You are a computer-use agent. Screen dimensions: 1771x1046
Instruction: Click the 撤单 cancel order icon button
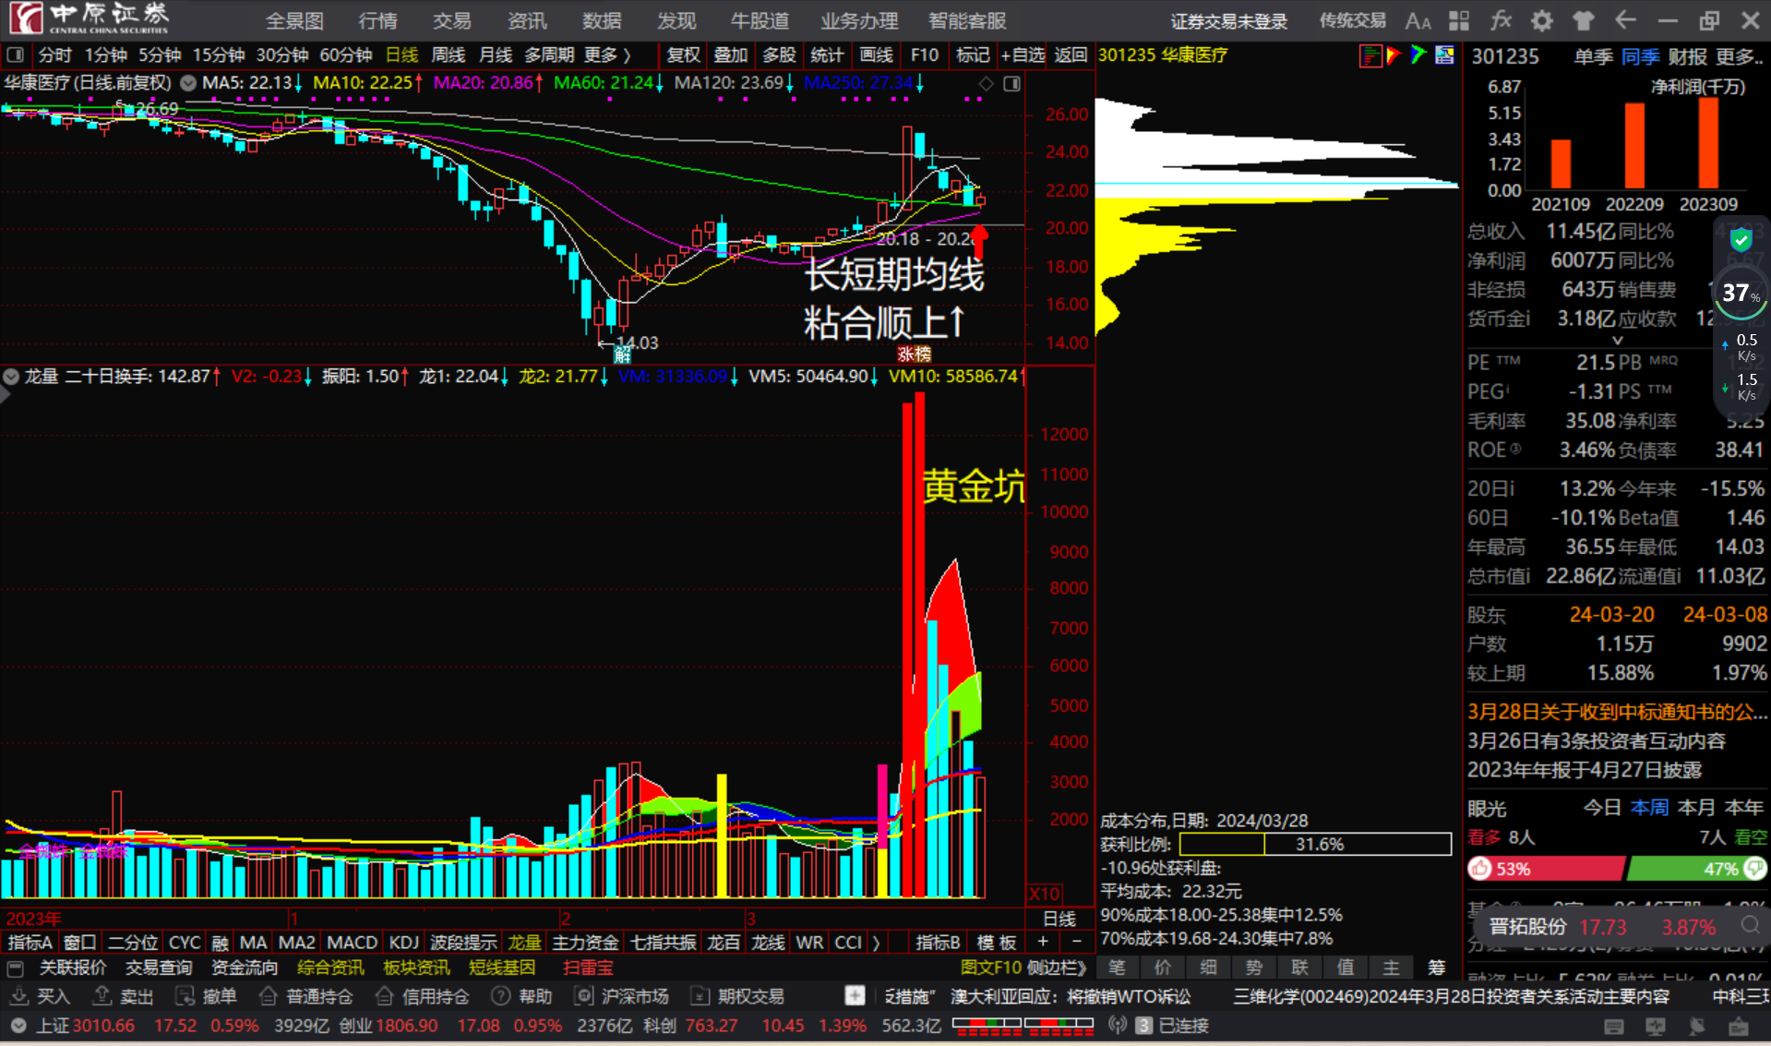coord(207,997)
